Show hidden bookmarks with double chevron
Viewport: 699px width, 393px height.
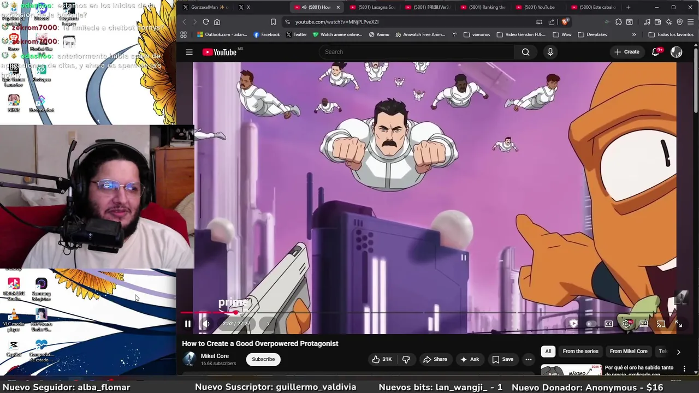[634, 34]
